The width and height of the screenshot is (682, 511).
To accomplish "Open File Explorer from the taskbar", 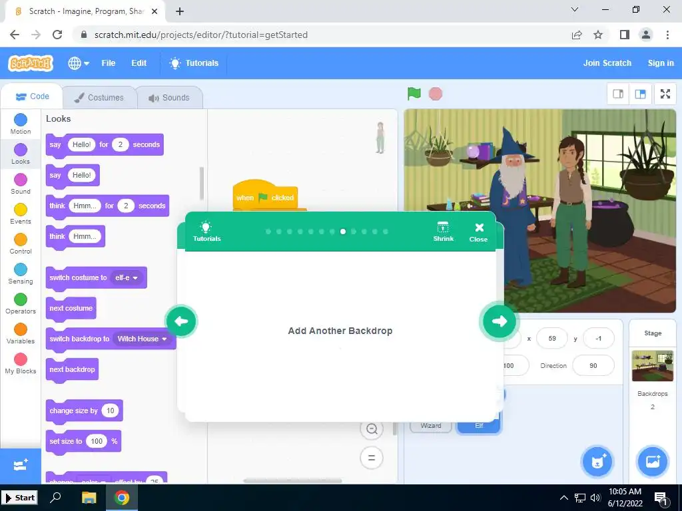I will (x=89, y=498).
